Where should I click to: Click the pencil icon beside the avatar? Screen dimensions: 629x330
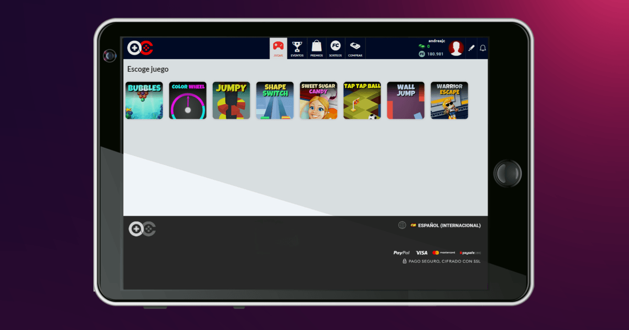(x=471, y=48)
